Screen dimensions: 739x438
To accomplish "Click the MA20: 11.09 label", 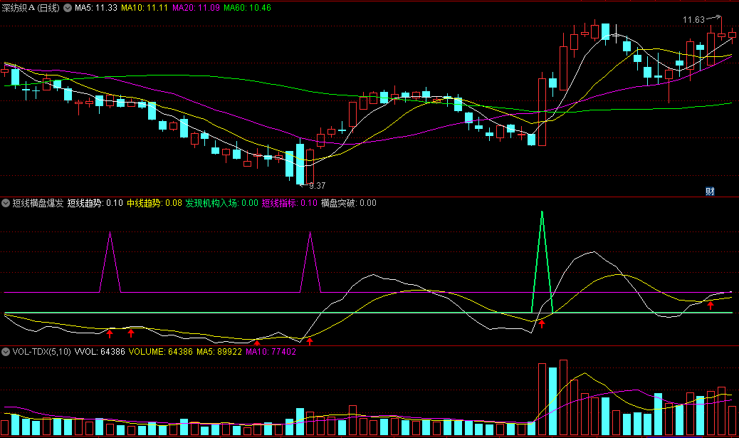I will (x=196, y=8).
